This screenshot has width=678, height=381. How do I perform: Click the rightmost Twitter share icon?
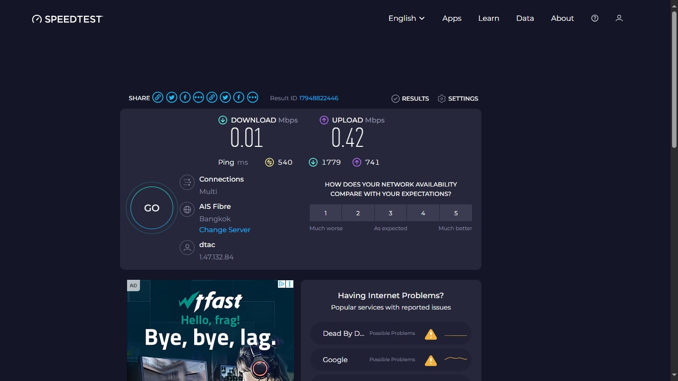click(x=225, y=97)
